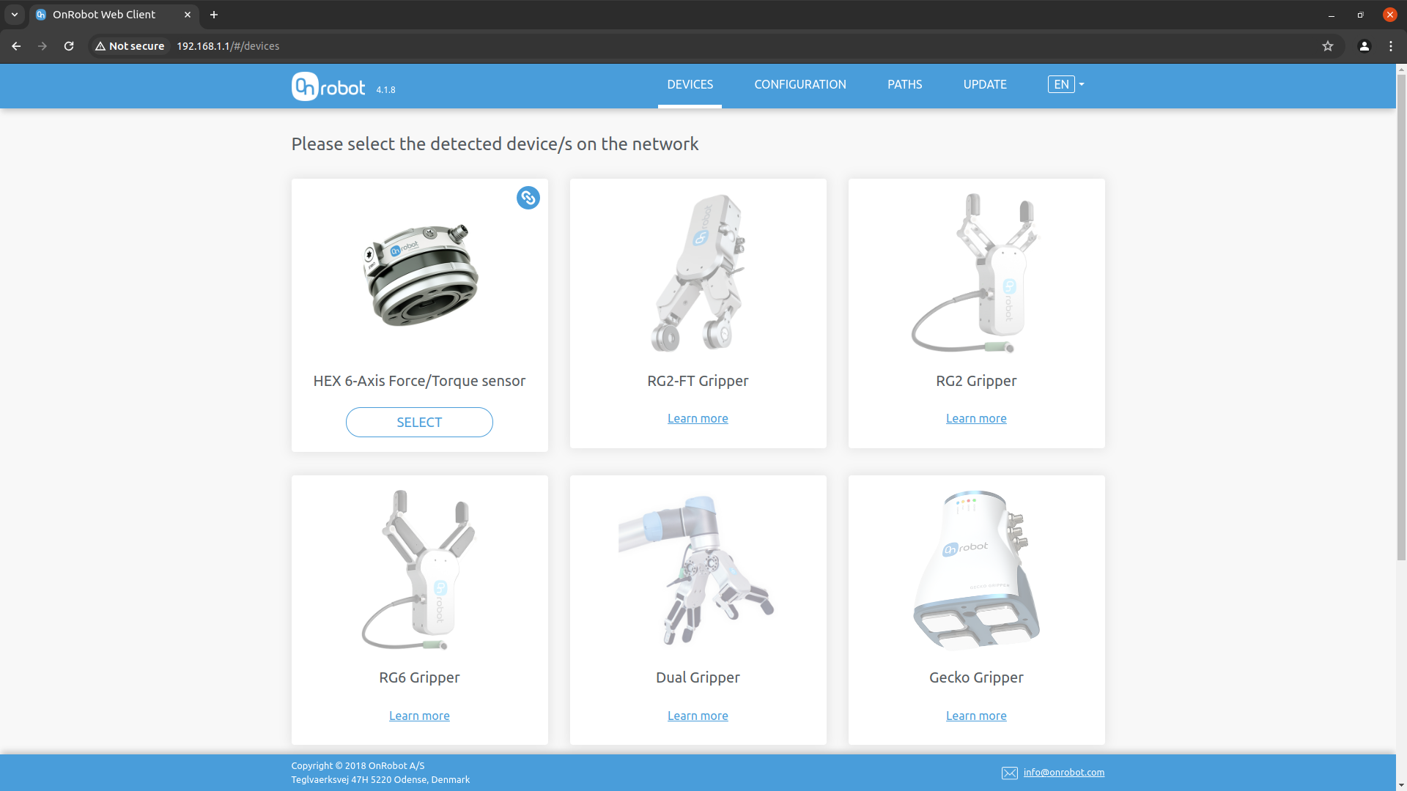Click the HEX 6-Axis Force/Torque sensor title

tap(419, 381)
